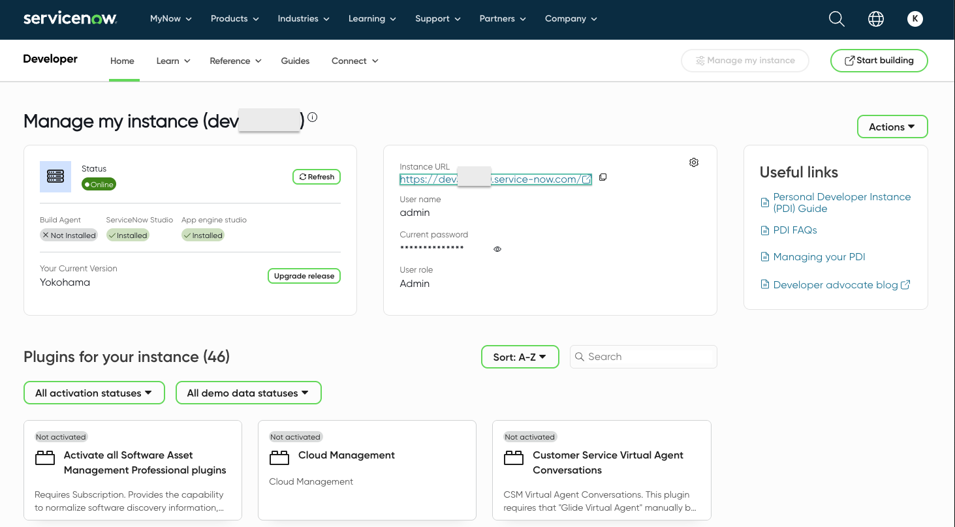Open All demo data statuses filter

[249, 393]
